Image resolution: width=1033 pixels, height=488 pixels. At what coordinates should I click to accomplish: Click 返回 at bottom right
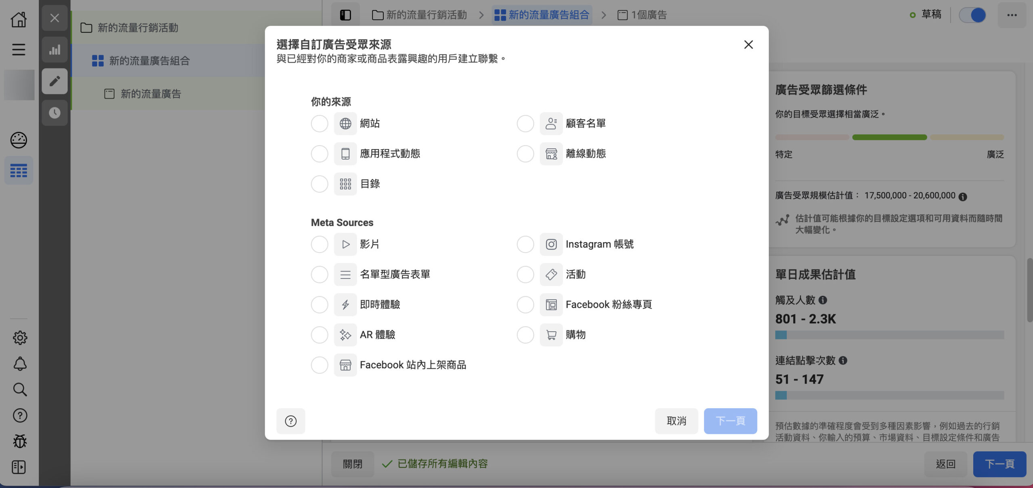[945, 464]
